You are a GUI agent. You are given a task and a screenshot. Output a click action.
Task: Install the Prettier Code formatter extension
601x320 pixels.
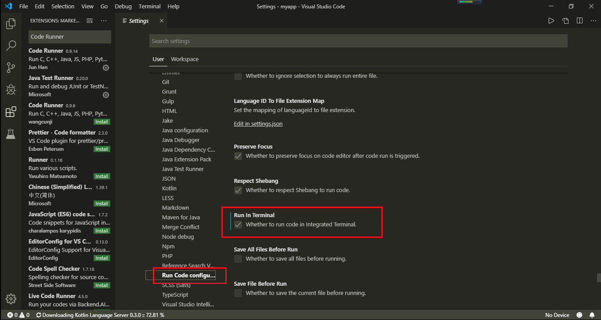click(101, 149)
